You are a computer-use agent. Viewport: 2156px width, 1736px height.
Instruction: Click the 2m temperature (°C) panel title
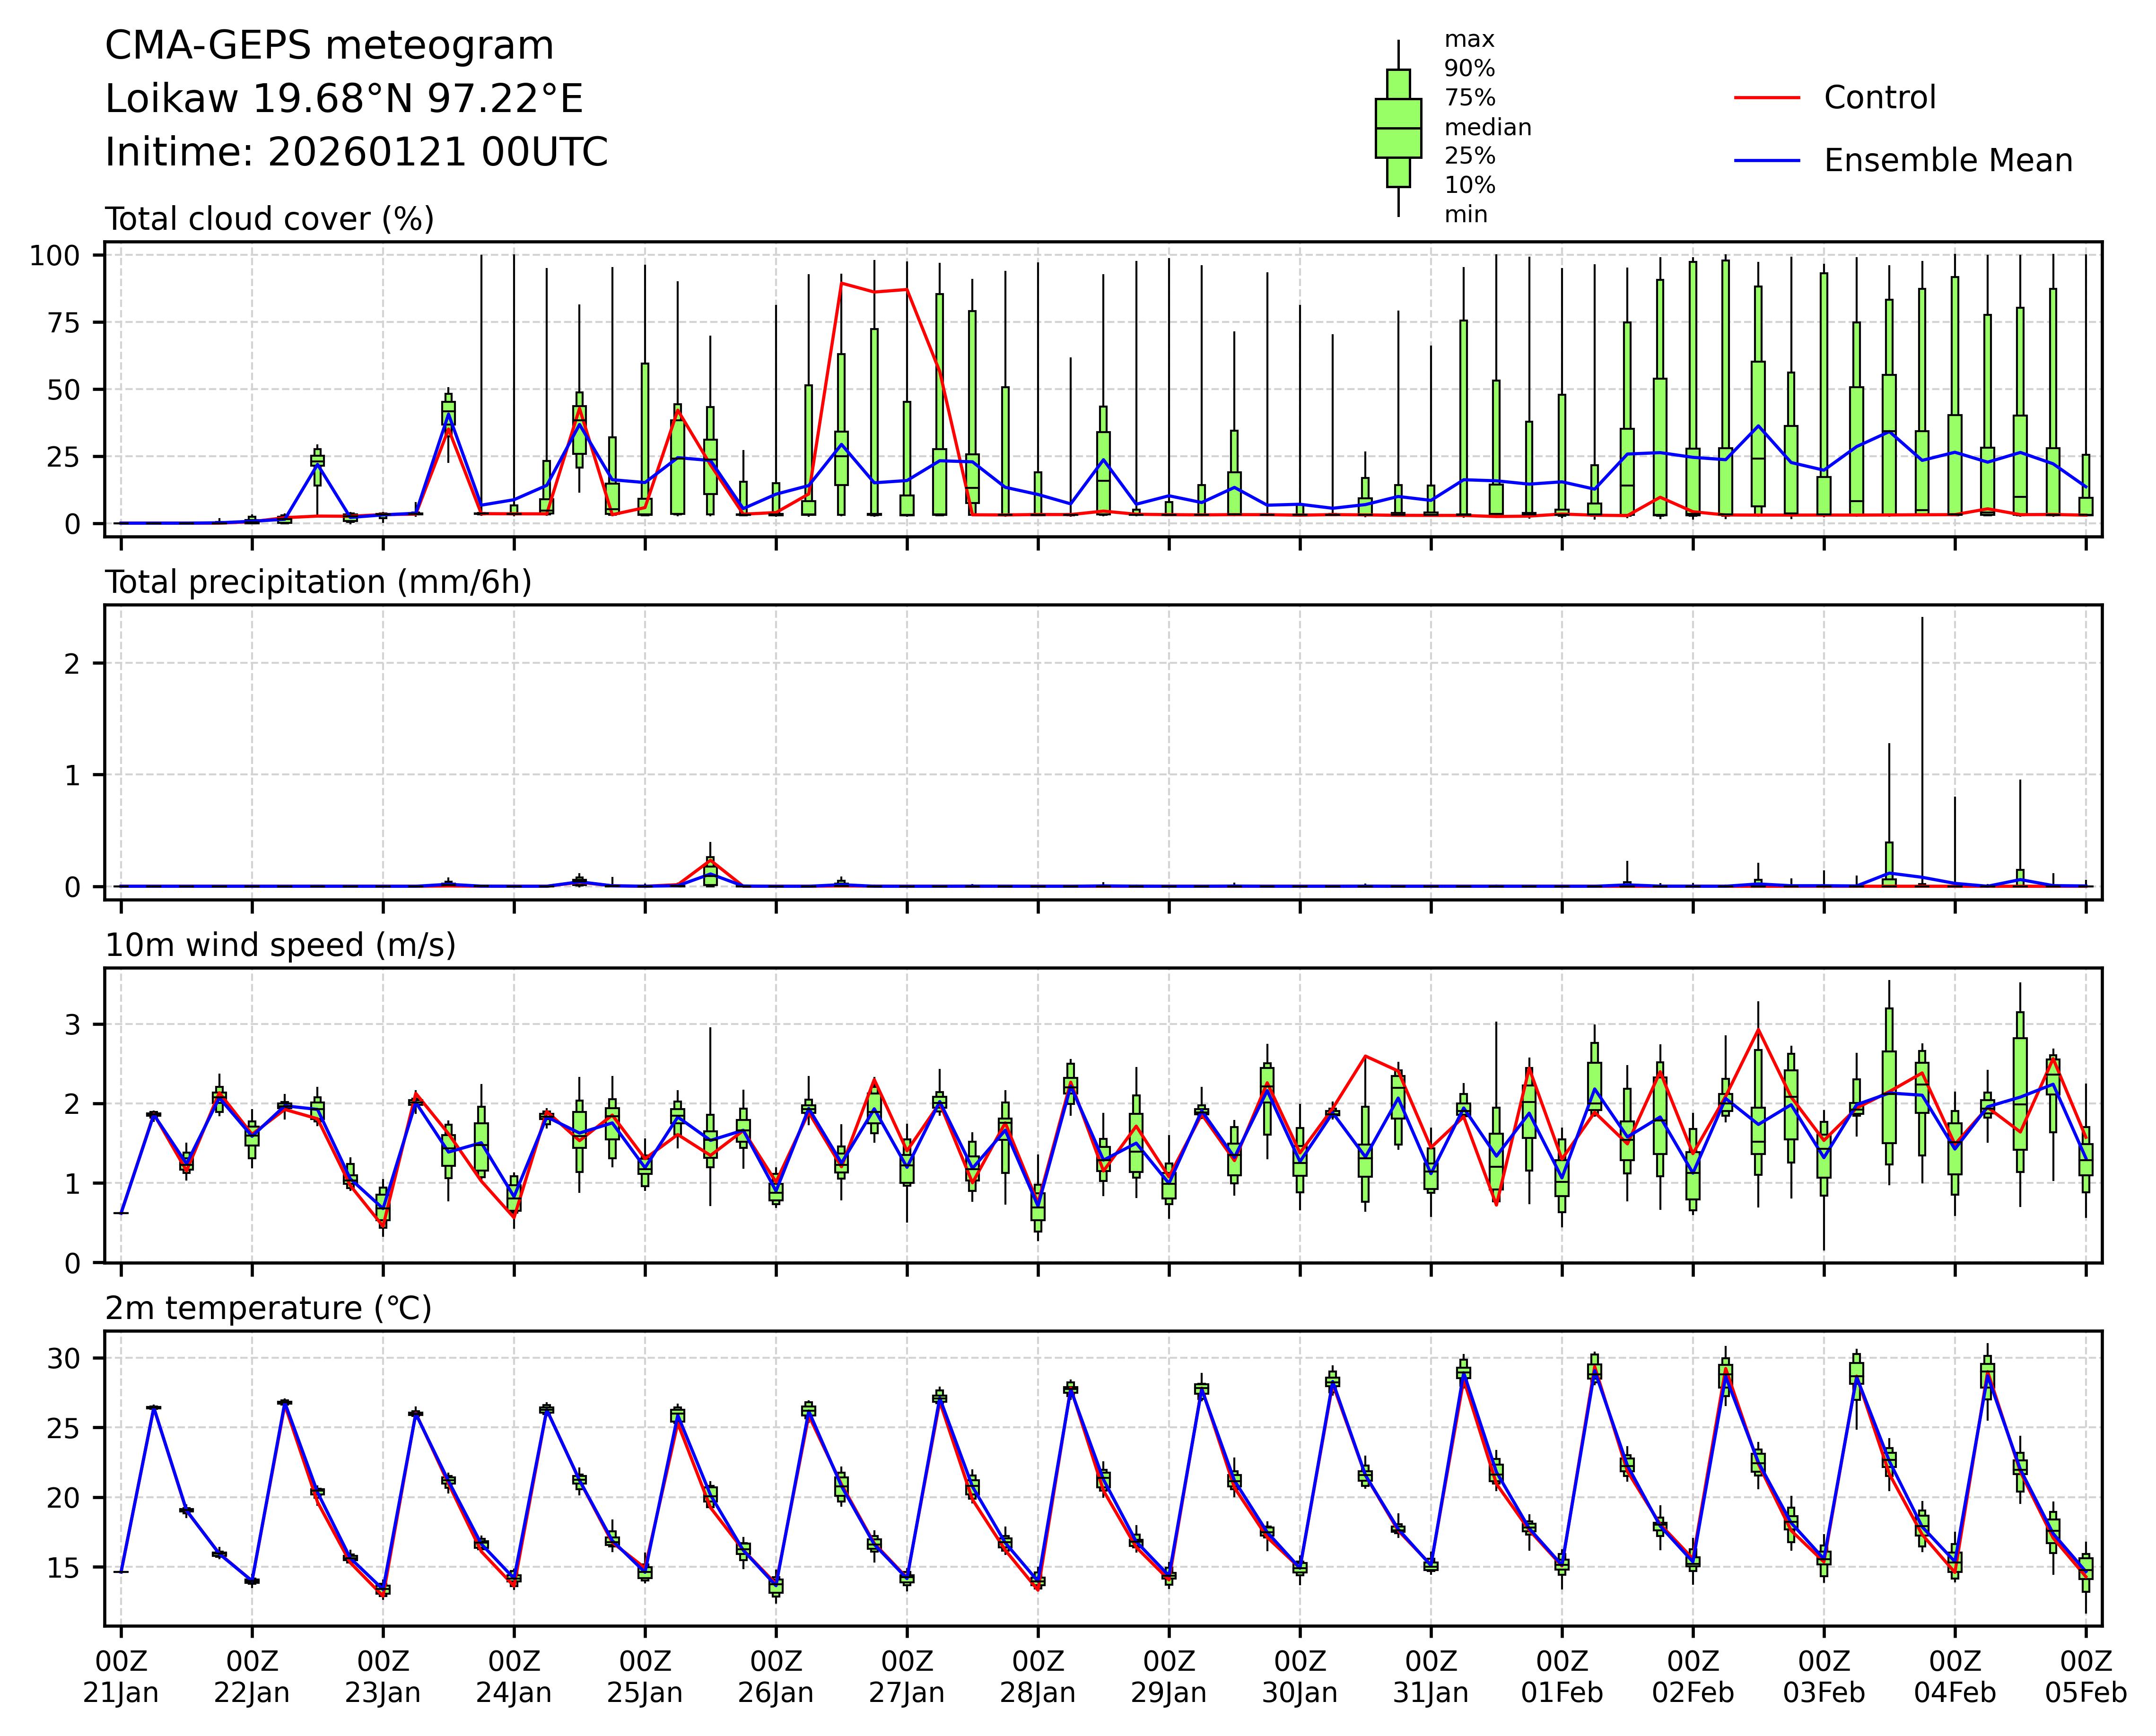pos(268,1308)
